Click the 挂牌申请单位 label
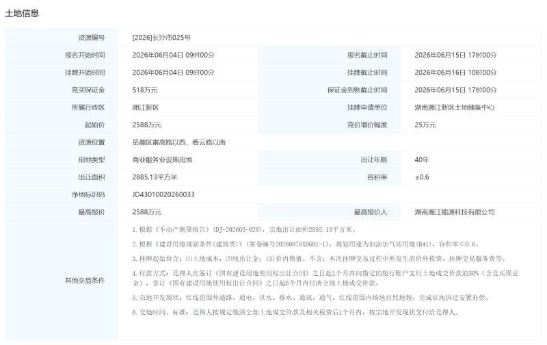547x345 pixels. click(x=367, y=107)
